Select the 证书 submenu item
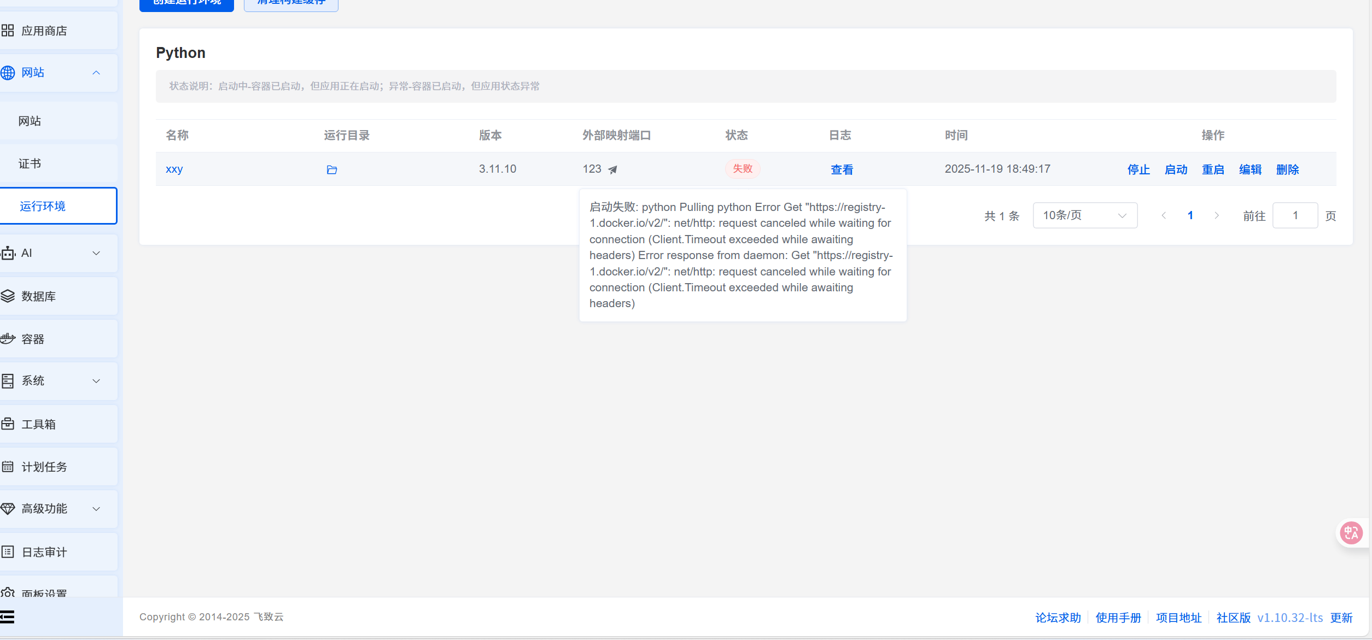The width and height of the screenshot is (1372, 640). (30, 163)
